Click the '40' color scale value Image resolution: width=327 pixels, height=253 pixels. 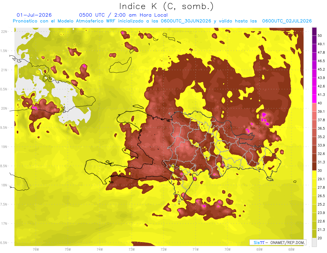pyautogui.click(x=320, y=103)
